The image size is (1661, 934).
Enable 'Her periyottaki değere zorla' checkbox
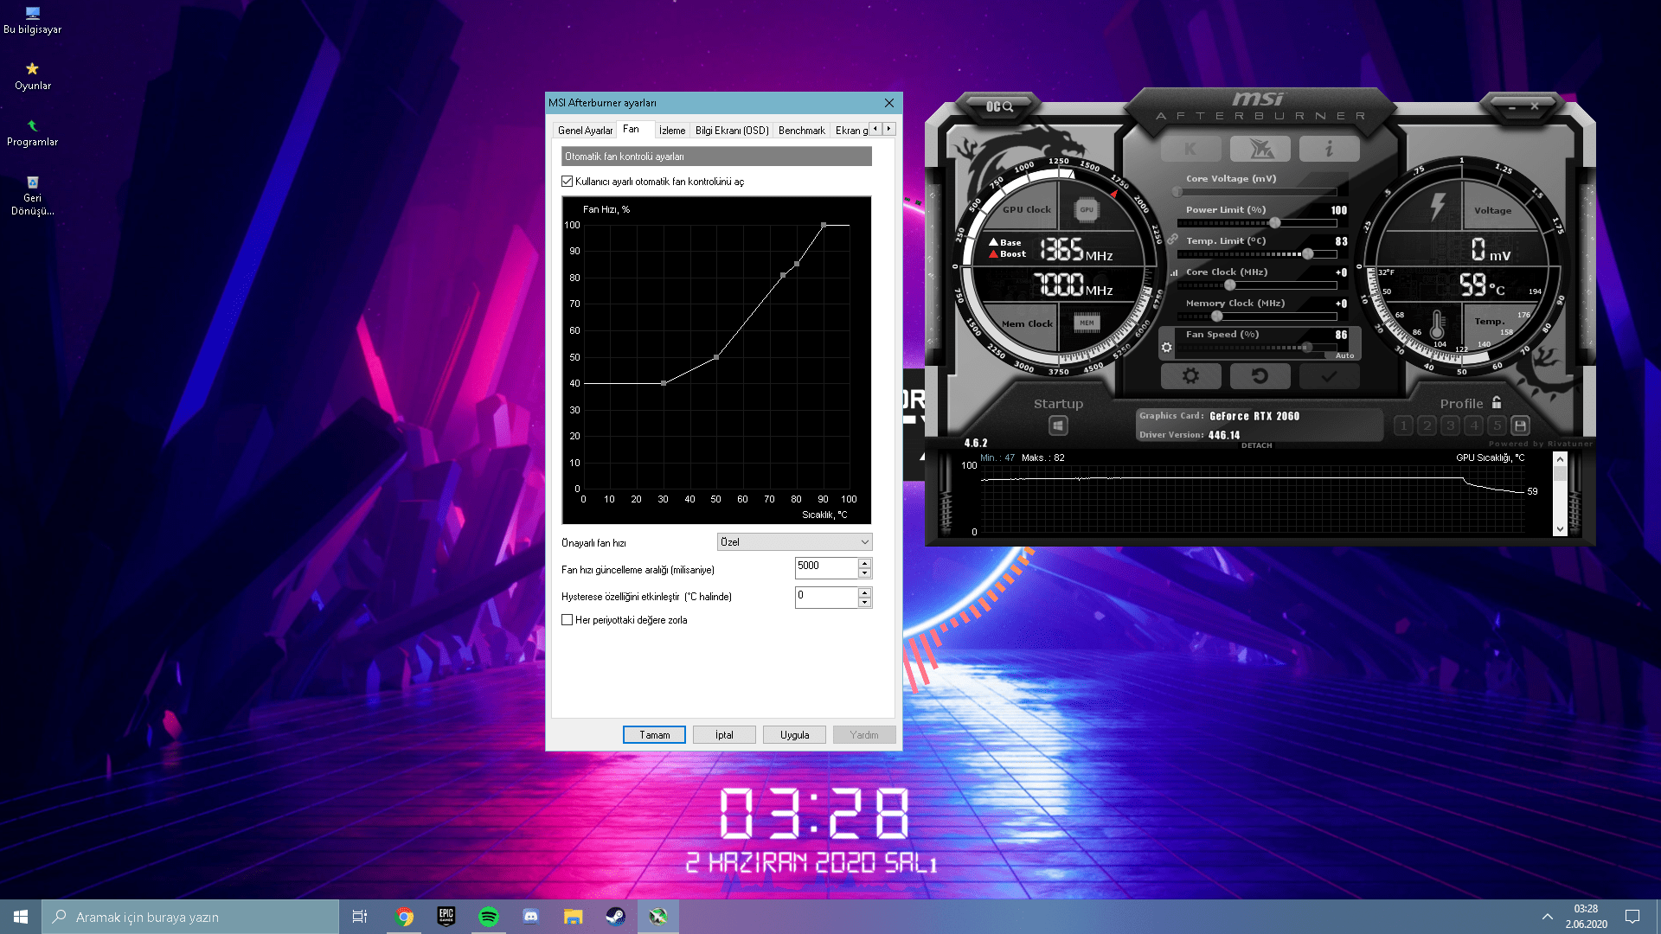pyautogui.click(x=568, y=620)
